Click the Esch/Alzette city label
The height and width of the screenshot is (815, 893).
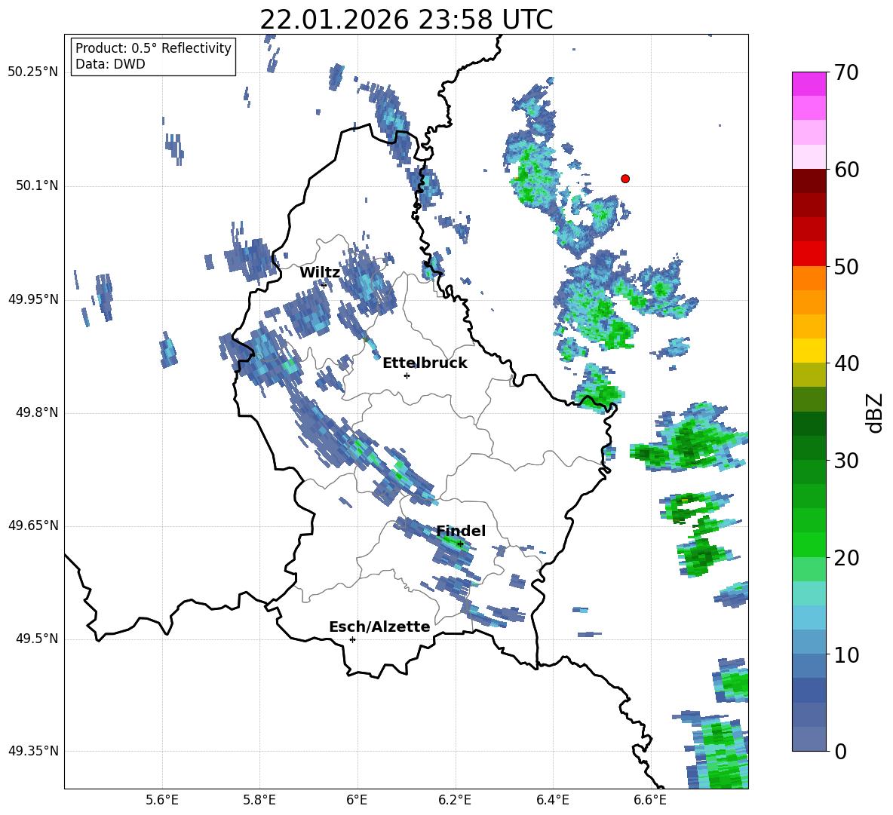coord(379,627)
